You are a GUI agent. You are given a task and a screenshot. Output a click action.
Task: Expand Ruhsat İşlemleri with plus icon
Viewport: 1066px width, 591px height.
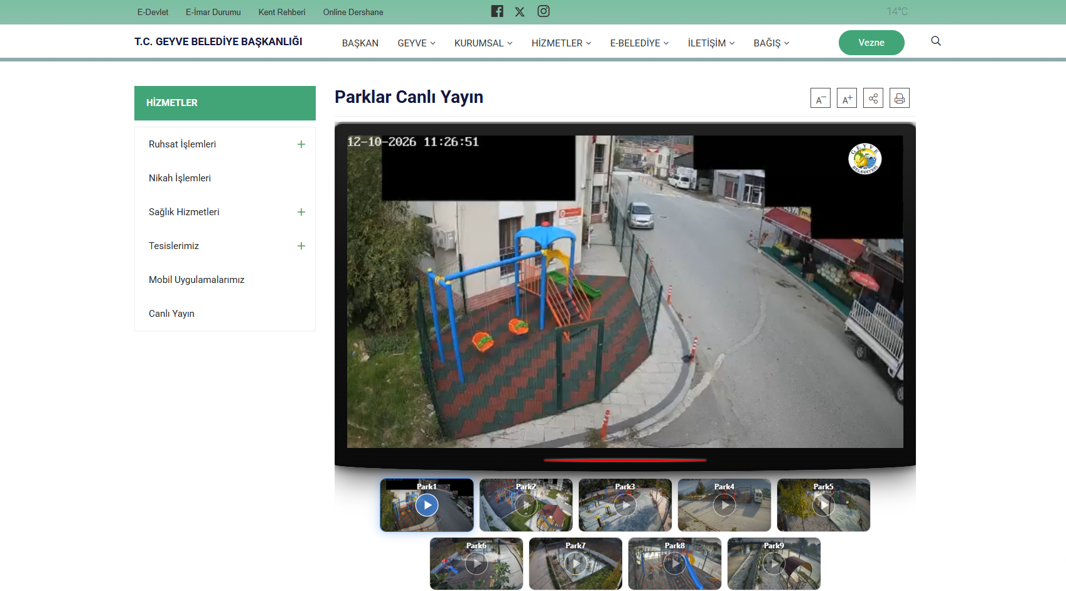[x=301, y=144]
